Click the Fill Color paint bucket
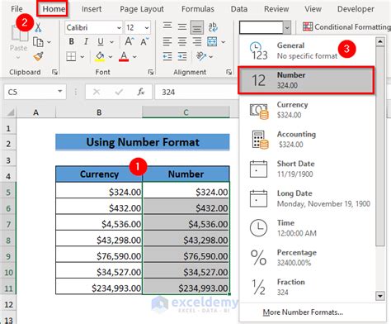Image resolution: width=391 pixels, height=324 pixels. pyautogui.click(x=100, y=56)
